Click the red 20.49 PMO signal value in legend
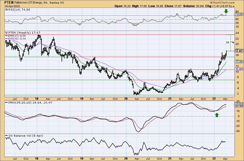 [x=48, y=103]
